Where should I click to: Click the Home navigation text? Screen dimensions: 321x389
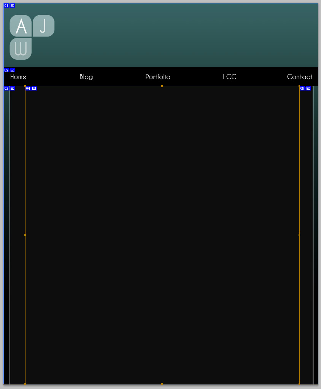[18, 77]
